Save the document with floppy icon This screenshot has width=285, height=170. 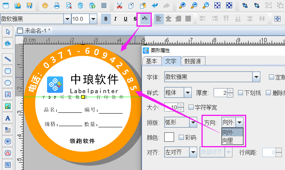click(29, 5)
